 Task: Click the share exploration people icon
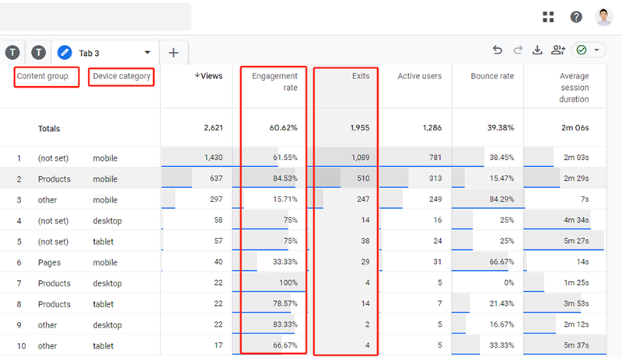557,50
